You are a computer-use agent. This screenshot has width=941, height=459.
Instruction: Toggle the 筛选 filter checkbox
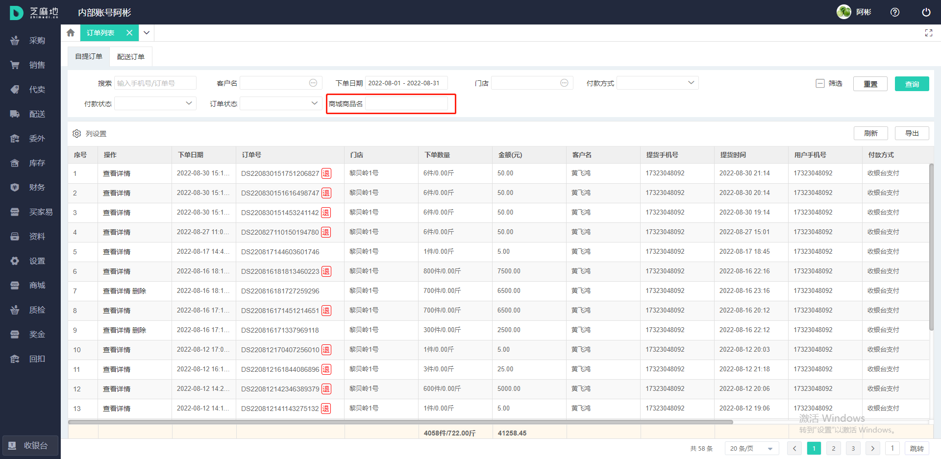[x=820, y=83]
